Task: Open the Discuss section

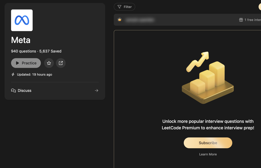Action: [x=25, y=91]
